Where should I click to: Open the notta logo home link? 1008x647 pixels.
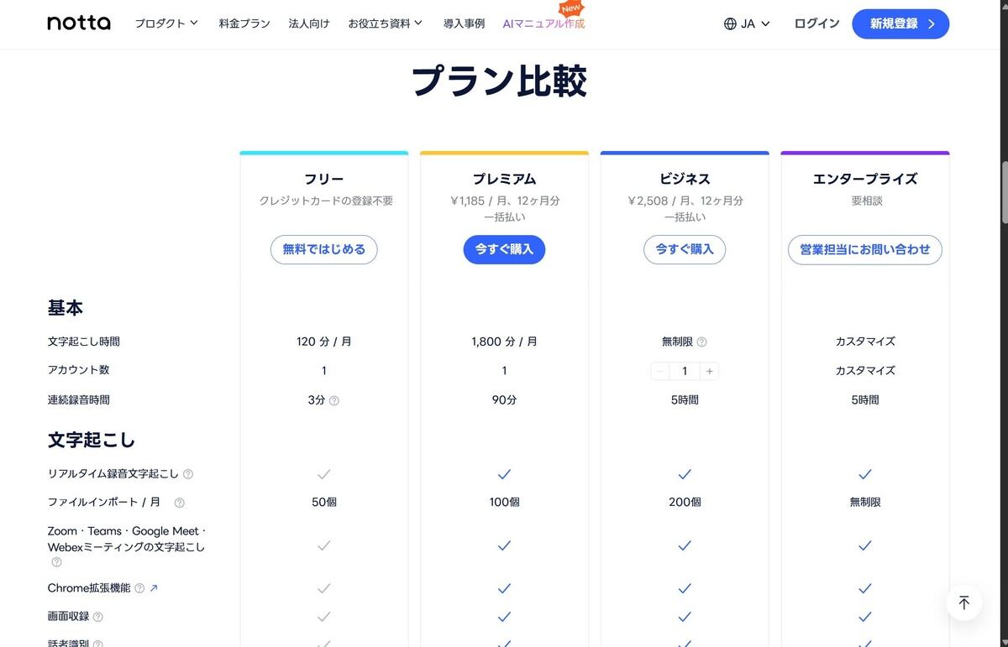point(79,23)
